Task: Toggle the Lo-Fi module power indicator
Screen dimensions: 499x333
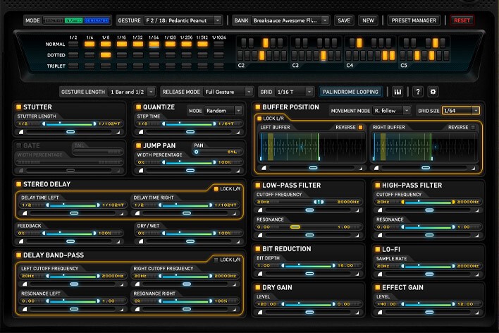Action: click(x=377, y=249)
